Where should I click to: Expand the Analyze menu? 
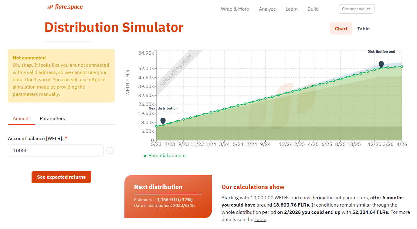point(267,9)
